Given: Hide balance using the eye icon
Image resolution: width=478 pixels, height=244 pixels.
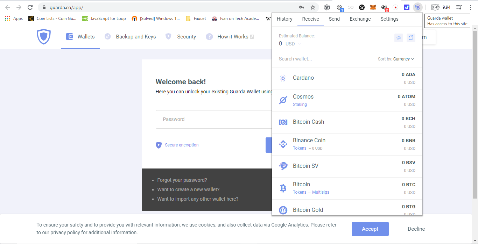Looking at the screenshot, I should coord(399,38).
